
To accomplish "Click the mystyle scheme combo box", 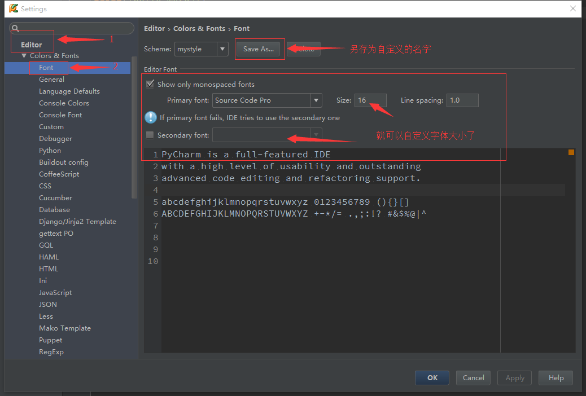I will point(201,49).
